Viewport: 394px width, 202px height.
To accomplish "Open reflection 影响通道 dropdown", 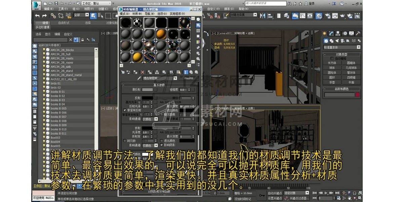I will click(156, 119).
